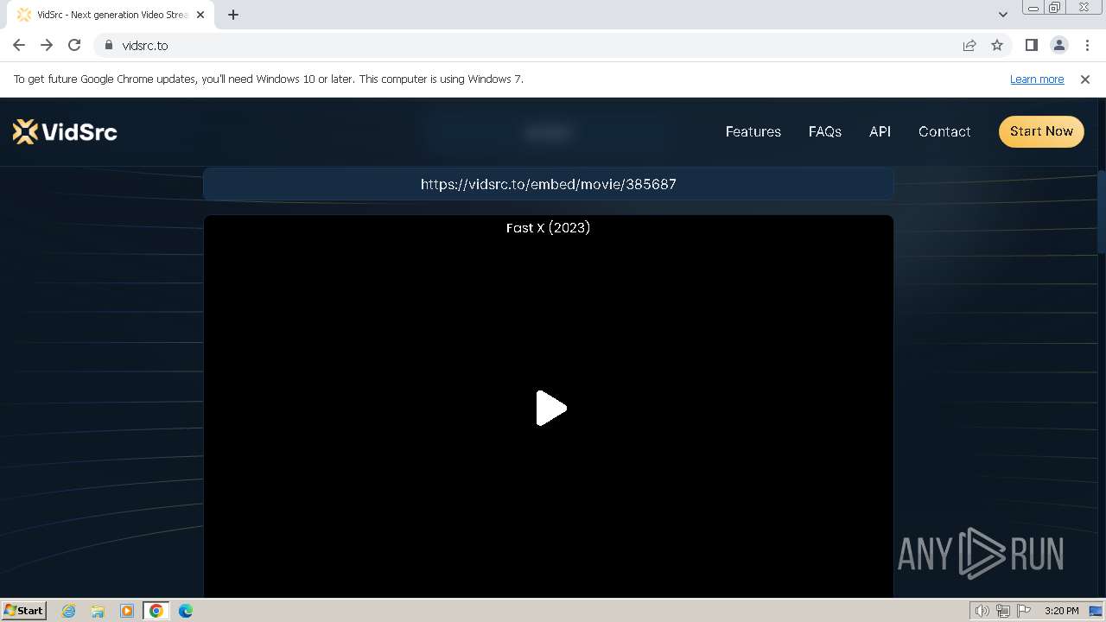Go forward to next page

(x=47, y=45)
